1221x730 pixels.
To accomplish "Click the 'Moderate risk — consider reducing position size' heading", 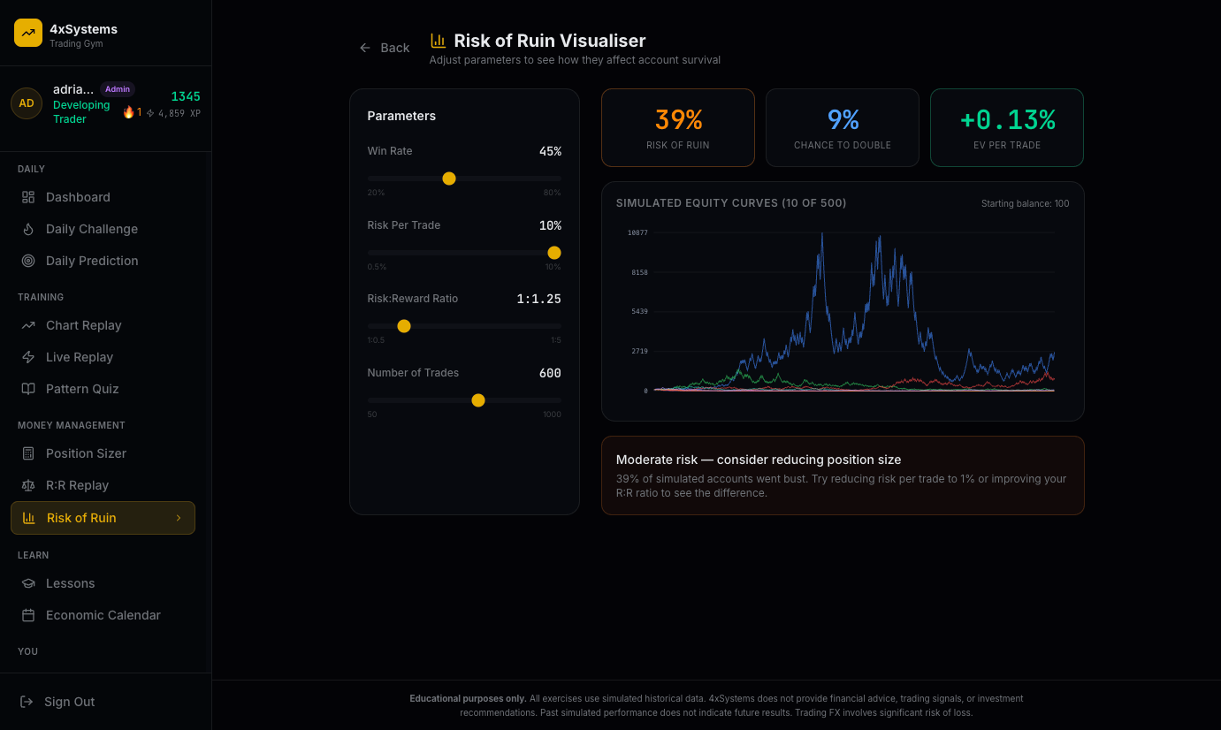I will point(759,460).
